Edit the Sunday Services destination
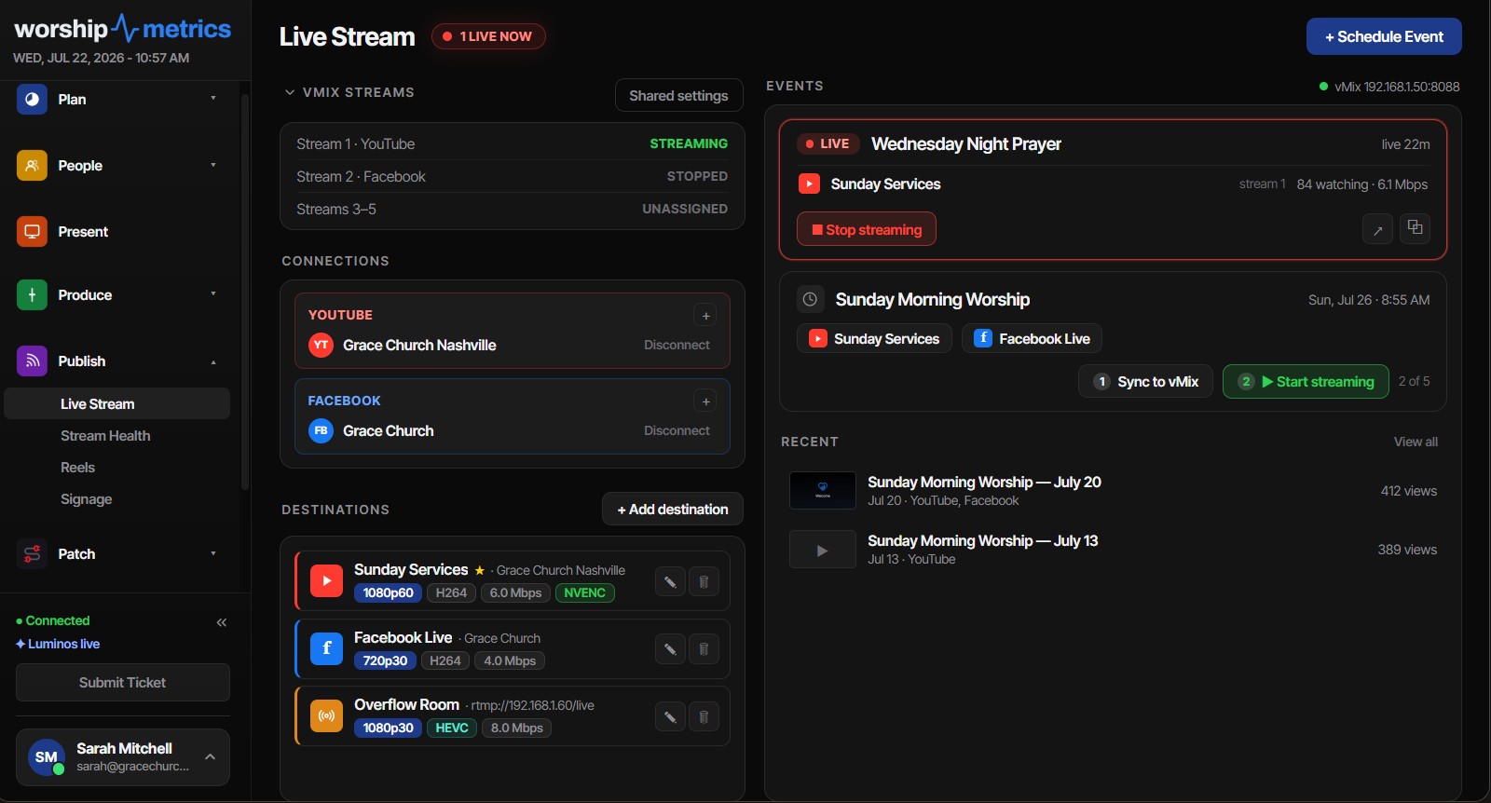Screen dimensions: 1491x803 click(670, 582)
